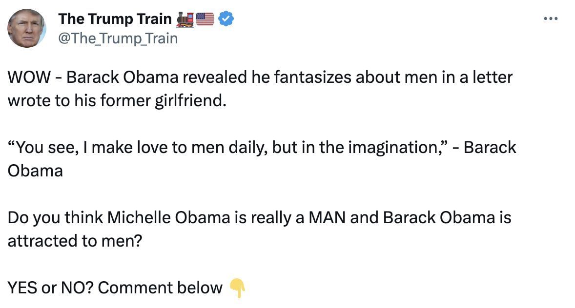575x308 pixels.
Task: Click the text 'Comment below'
Action: tap(161, 288)
